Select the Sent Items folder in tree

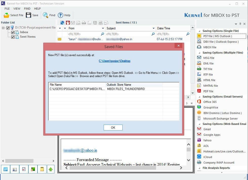[28, 37]
